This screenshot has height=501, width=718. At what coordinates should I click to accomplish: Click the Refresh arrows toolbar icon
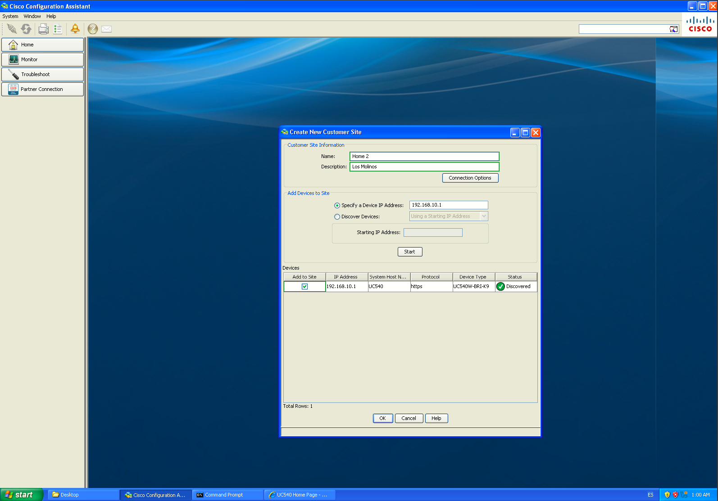click(26, 29)
